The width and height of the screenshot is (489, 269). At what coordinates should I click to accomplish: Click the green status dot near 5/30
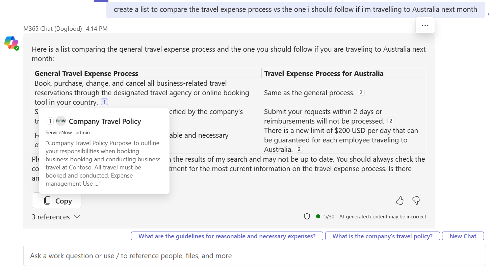pyautogui.click(x=318, y=216)
